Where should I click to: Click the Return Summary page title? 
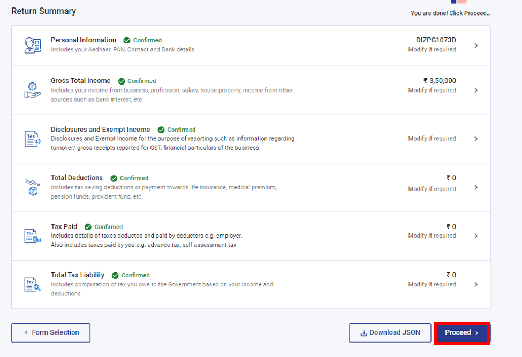43,11
